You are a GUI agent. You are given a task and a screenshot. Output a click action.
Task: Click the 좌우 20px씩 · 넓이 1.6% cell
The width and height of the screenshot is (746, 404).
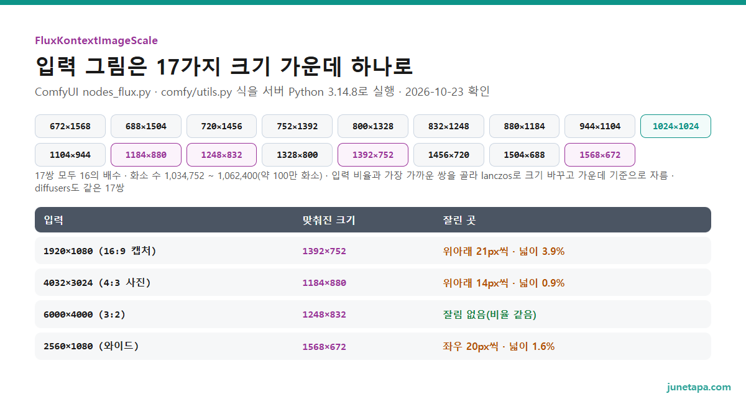click(x=499, y=346)
